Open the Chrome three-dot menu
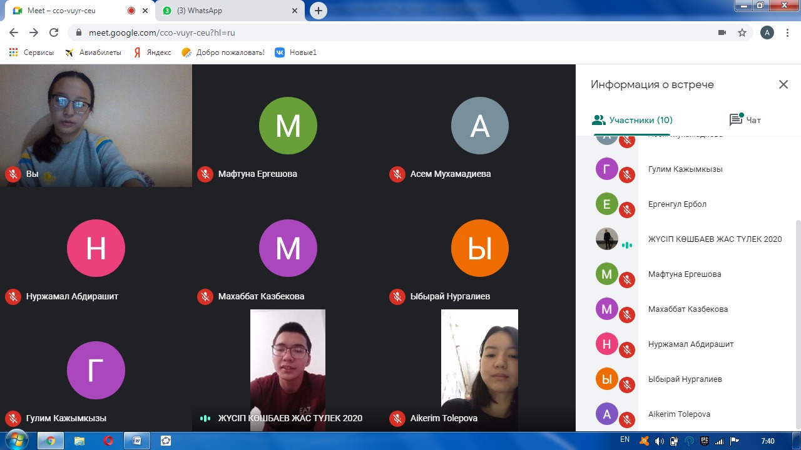 (787, 32)
